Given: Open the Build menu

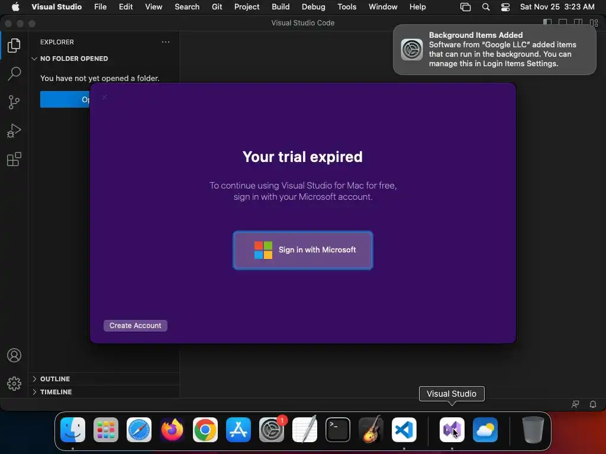Looking at the screenshot, I should tap(281, 7).
